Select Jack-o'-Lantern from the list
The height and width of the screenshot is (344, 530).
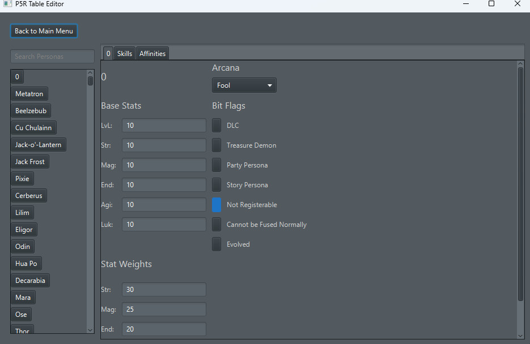click(x=38, y=144)
